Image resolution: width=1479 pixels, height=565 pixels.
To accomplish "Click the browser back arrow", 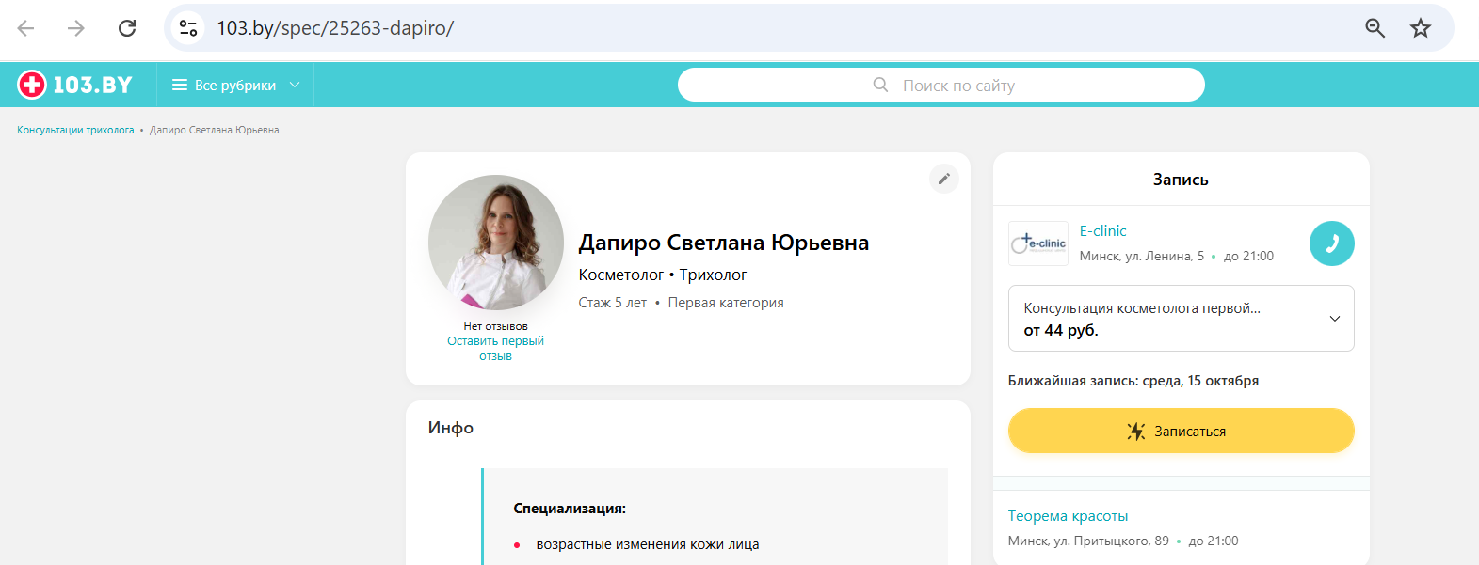I will (x=25, y=28).
